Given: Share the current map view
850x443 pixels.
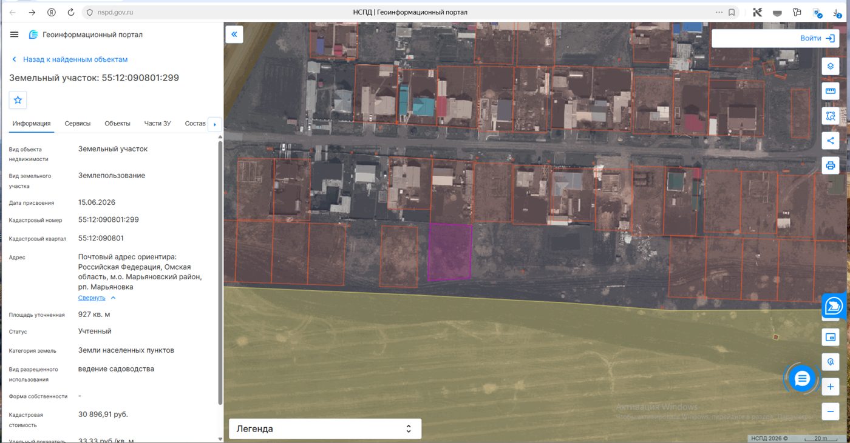Looking at the screenshot, I should click(x=831, y=141).
